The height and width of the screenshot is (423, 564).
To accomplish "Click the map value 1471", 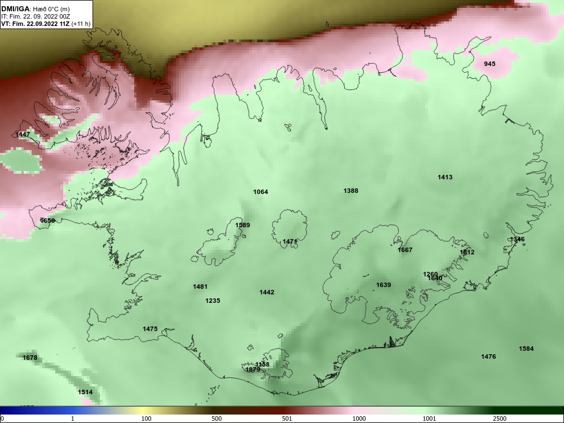I will pos(290,242).
